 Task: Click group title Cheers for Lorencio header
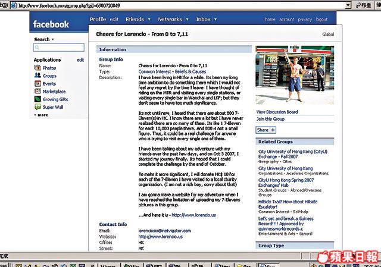[142, 34]
